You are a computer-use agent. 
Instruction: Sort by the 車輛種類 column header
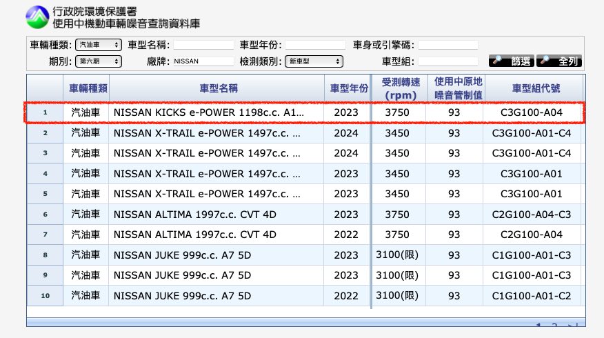[x=86, y=88]
